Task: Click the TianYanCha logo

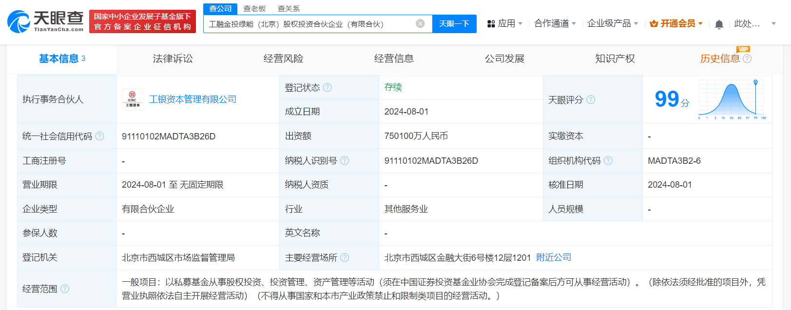Action: click(x=45, y=21)
